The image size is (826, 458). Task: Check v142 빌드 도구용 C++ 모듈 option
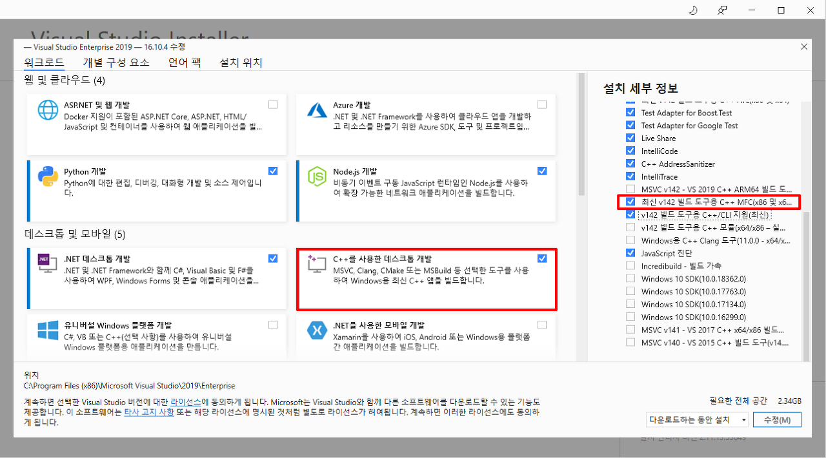pyautogui.click(x=630, y=227)
